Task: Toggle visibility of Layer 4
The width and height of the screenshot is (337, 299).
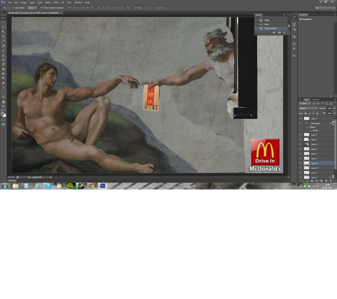Action: (x=300, y=135)
